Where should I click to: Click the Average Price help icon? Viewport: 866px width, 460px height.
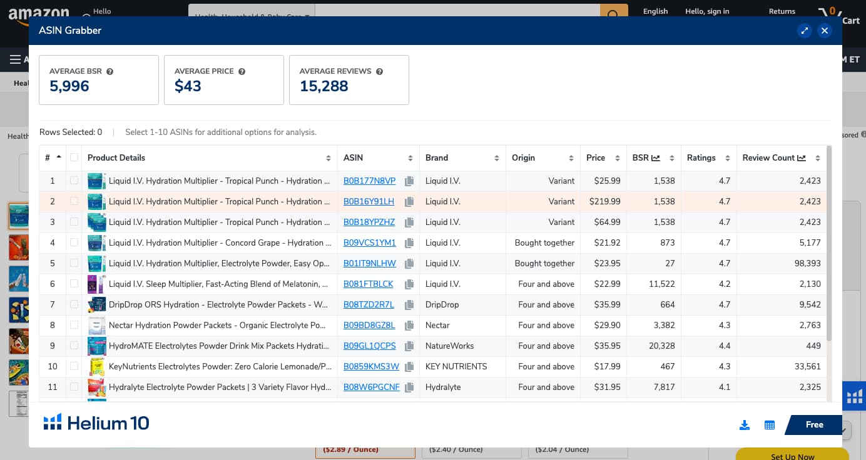pos(242,71)
